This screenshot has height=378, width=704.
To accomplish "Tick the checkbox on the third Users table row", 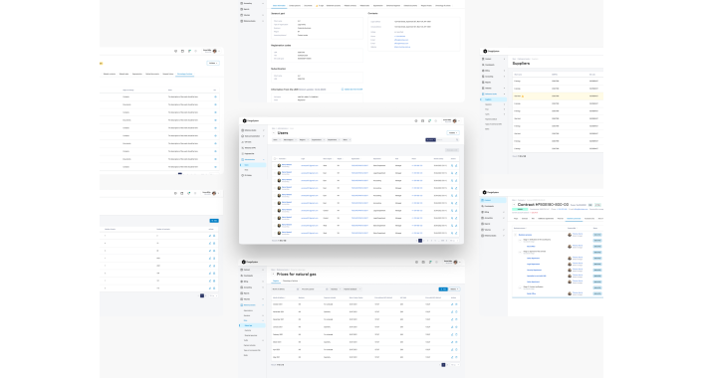I will click(x=275, y=181).
